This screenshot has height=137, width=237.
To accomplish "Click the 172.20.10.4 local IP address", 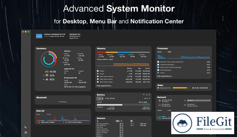I will pos(166,104).
